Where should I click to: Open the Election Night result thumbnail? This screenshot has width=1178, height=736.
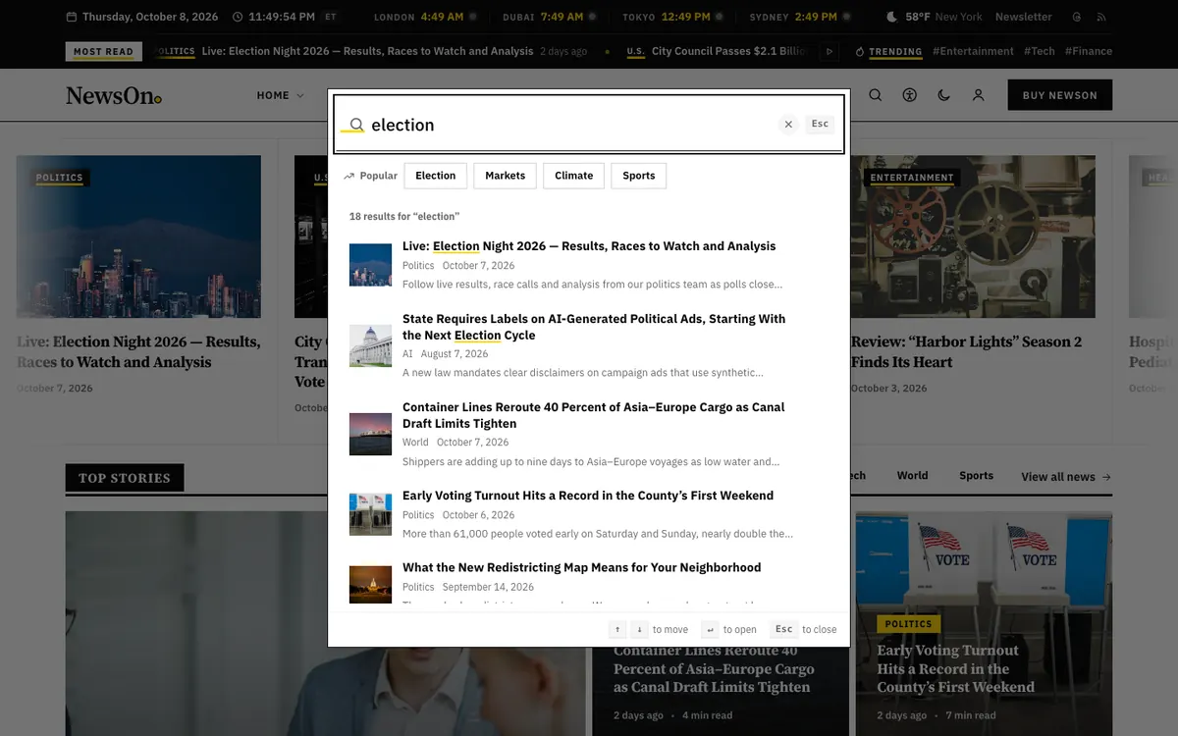pos(370,265)
